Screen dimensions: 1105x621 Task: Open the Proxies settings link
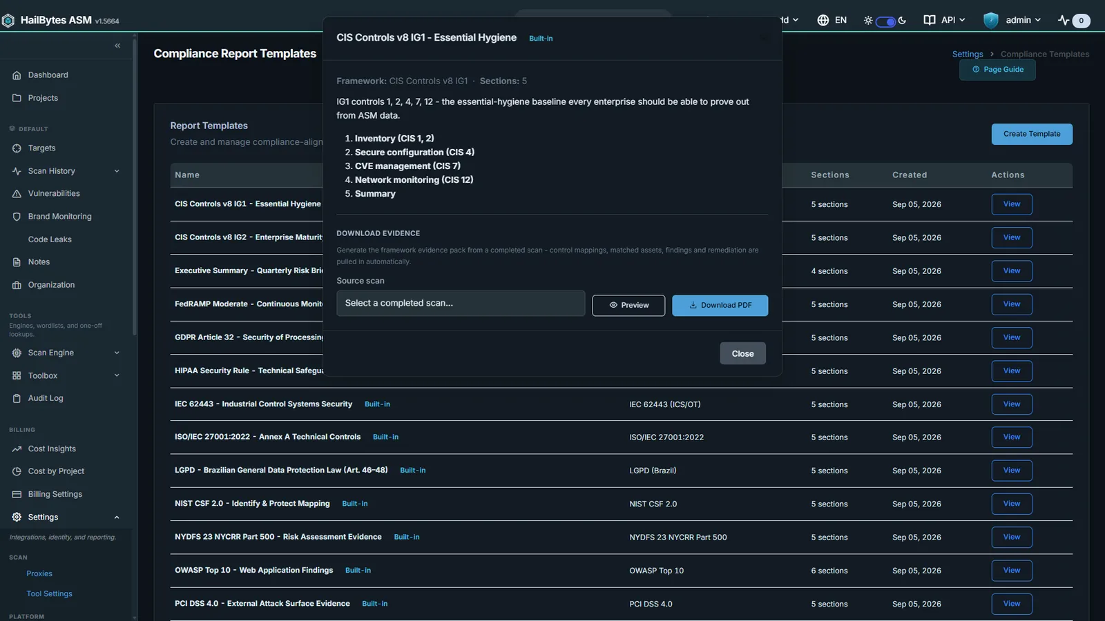[39, 573]
